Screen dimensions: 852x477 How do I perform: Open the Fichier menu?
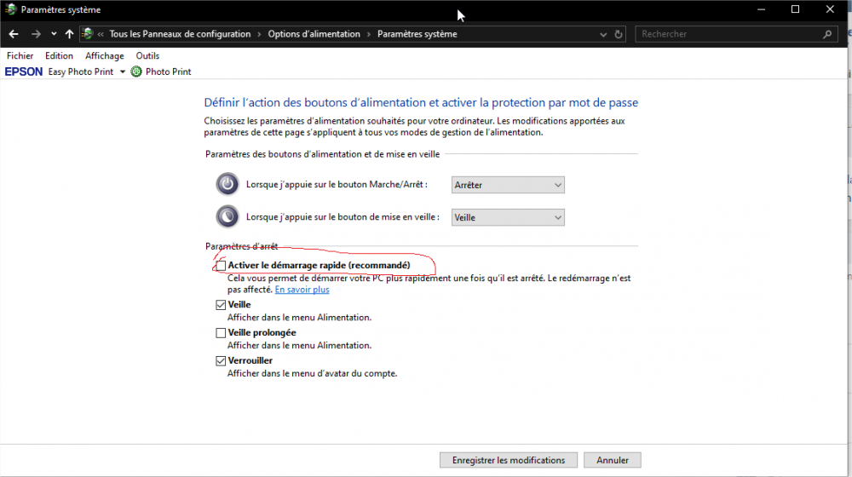click(x=20, y=55)
